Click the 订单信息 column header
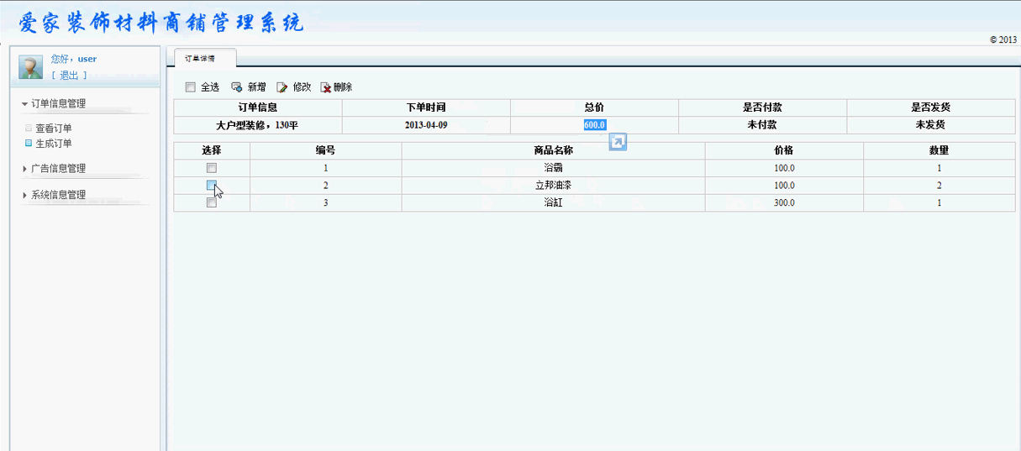1021x451 pixels. [258, 108]
